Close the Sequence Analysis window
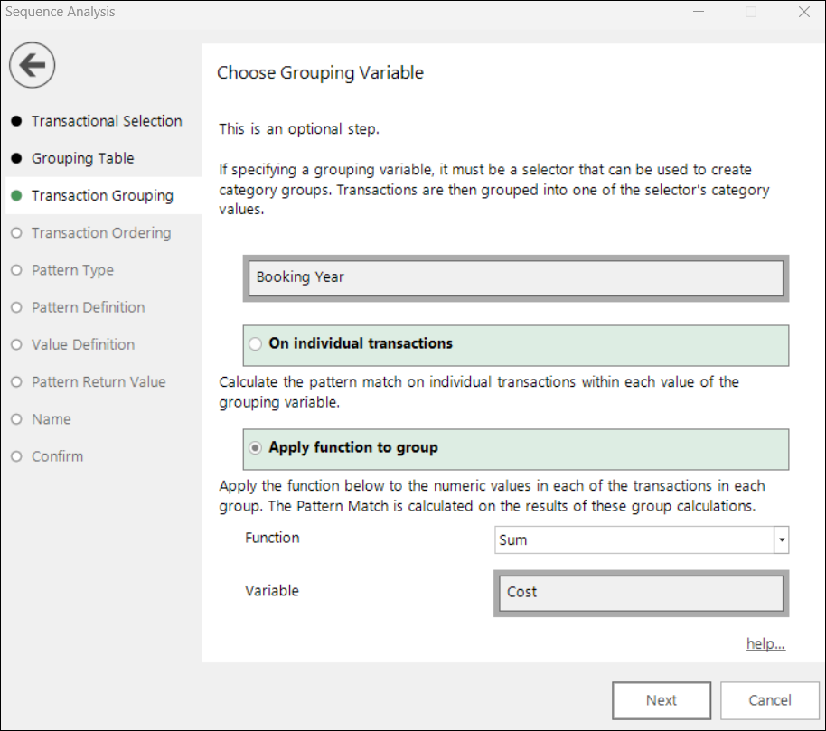Screen dimensions: 826x731 804,12
